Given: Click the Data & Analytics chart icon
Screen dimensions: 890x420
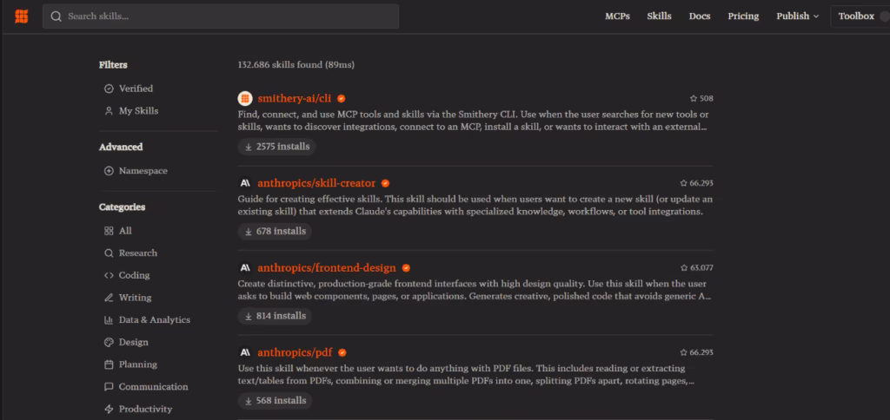Looking at the screenshot, I should 109,319.
